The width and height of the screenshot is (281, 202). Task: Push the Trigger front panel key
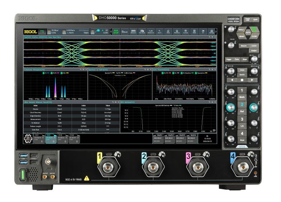229,59
